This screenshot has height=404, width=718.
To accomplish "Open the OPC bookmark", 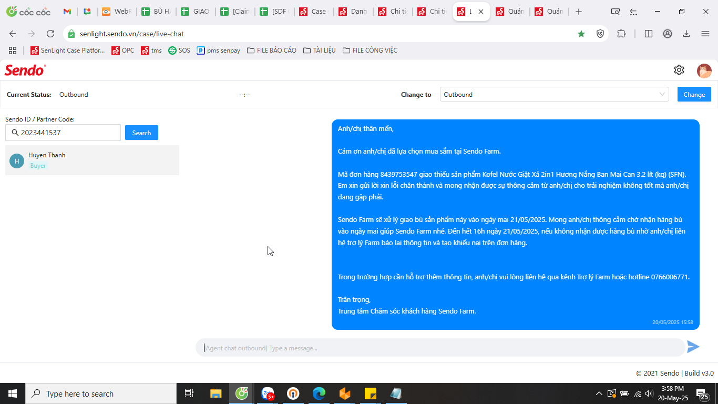I will click(x=122, y=50).
